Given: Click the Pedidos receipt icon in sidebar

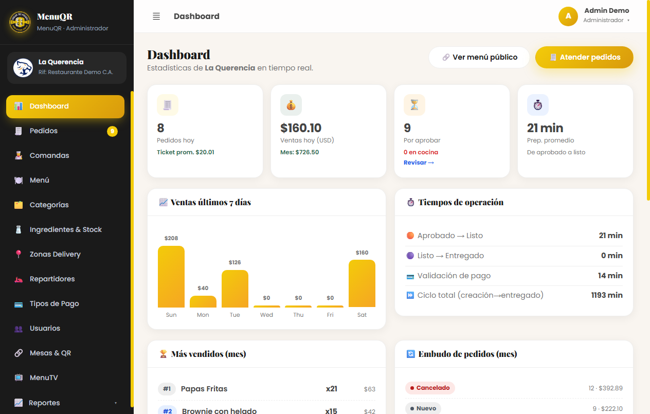Looking at the screenshot, I should (19, 131).
